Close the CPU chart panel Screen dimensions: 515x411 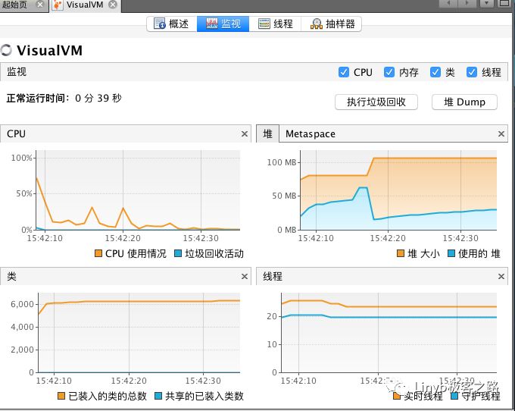pyautogui.click(x=245, y=133)
